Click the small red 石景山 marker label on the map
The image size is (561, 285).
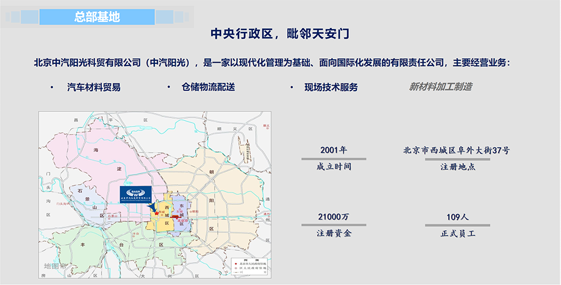[x=113, y=216]
